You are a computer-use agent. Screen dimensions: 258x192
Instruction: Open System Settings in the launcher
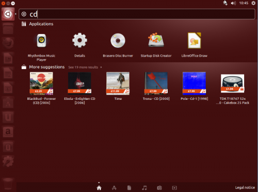(8, 162)
